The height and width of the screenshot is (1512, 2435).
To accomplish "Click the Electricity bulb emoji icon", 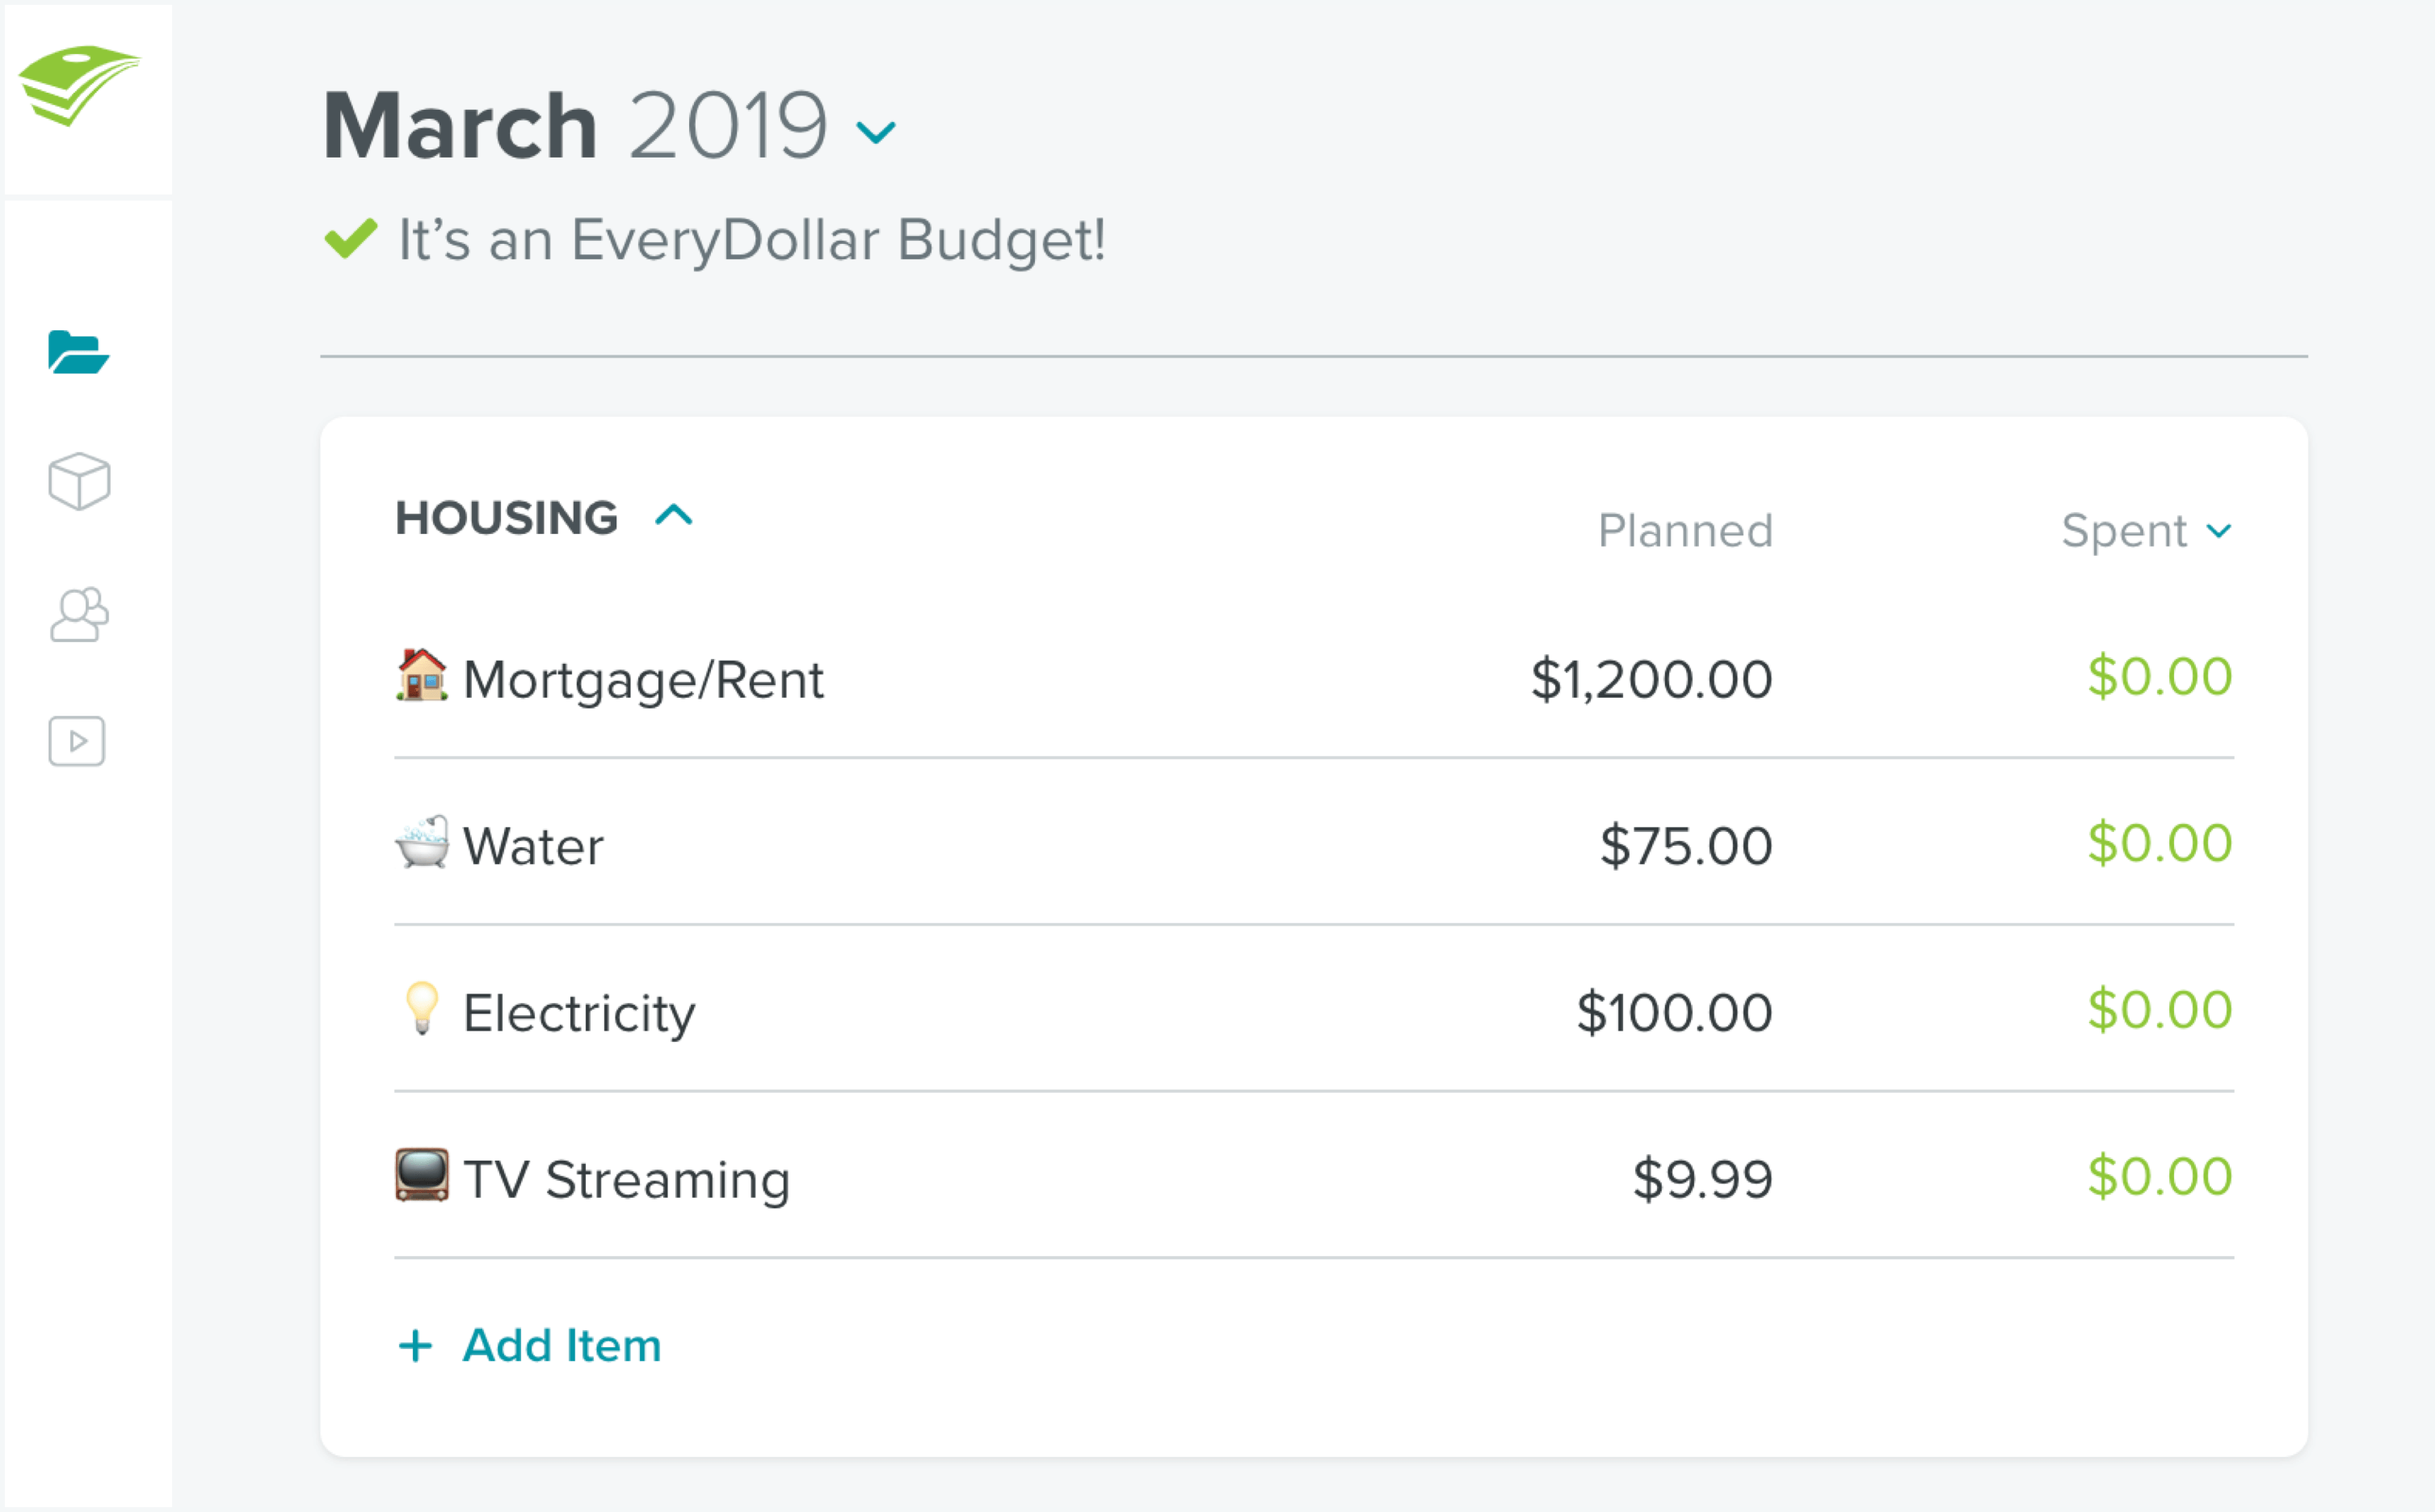I will (423, 1010).
